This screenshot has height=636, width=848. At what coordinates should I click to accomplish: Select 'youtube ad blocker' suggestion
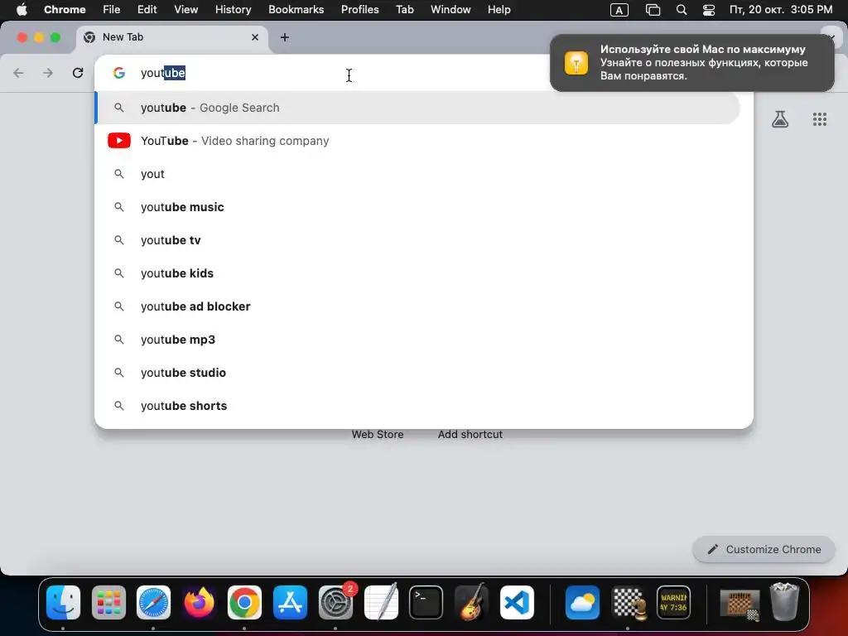point(417,306)
